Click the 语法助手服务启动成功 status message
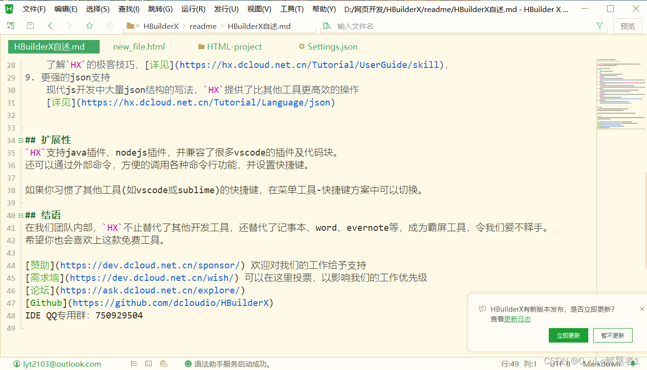Screen dimensions: 647x370 (233, 364)
